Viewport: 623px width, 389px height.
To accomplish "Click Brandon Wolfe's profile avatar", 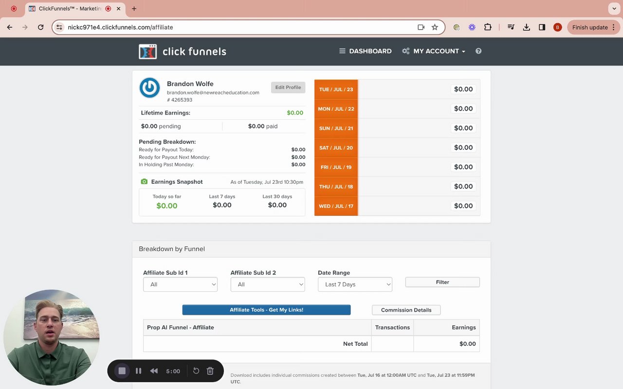I will 149,88.
